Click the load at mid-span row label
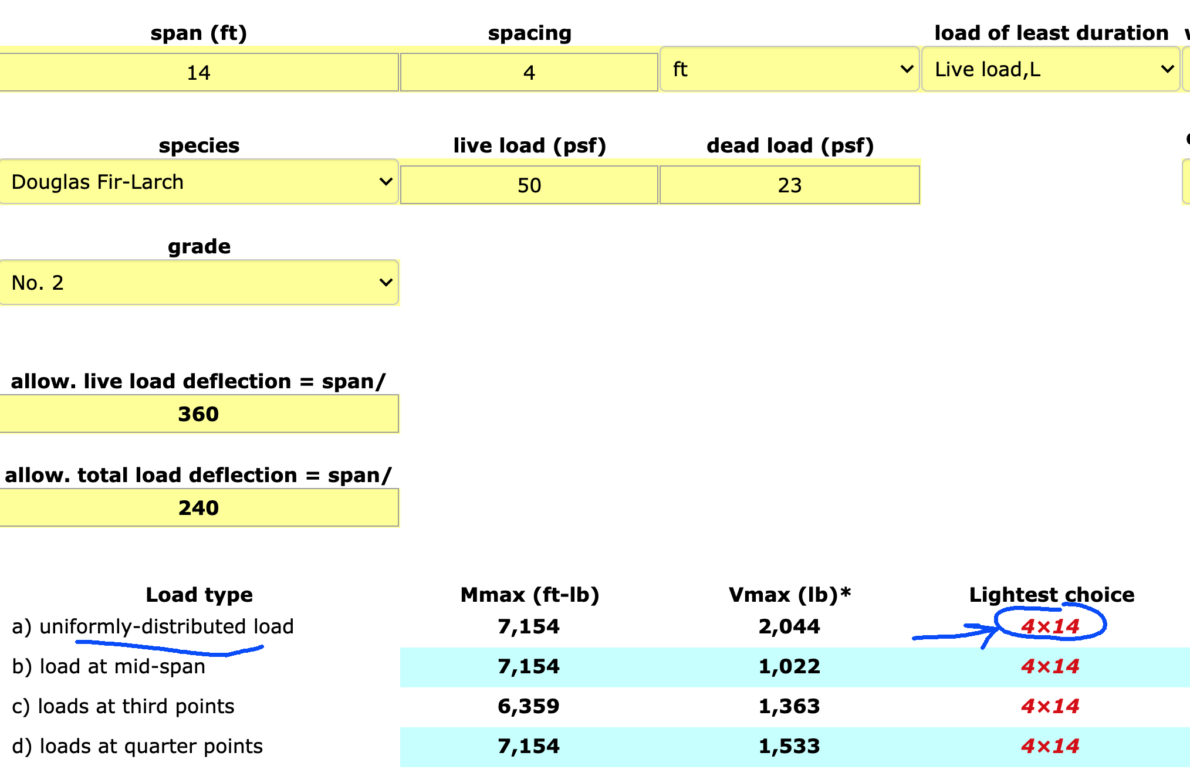The width and height of the screenshot is (1190, 773). tap(109, 666)
